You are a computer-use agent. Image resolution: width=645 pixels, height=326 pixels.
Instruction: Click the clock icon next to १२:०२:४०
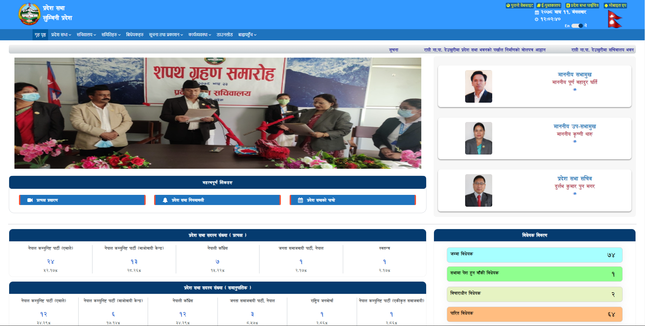[536, 19]
